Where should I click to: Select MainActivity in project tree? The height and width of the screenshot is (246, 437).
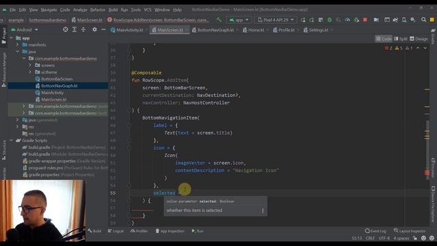52,93
